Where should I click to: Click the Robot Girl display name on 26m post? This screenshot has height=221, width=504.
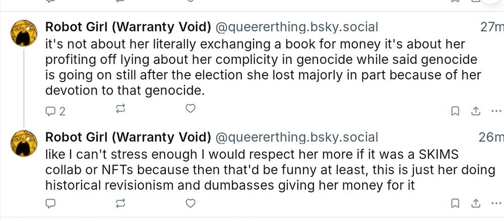pyautogui.click(x=128, y=137)
